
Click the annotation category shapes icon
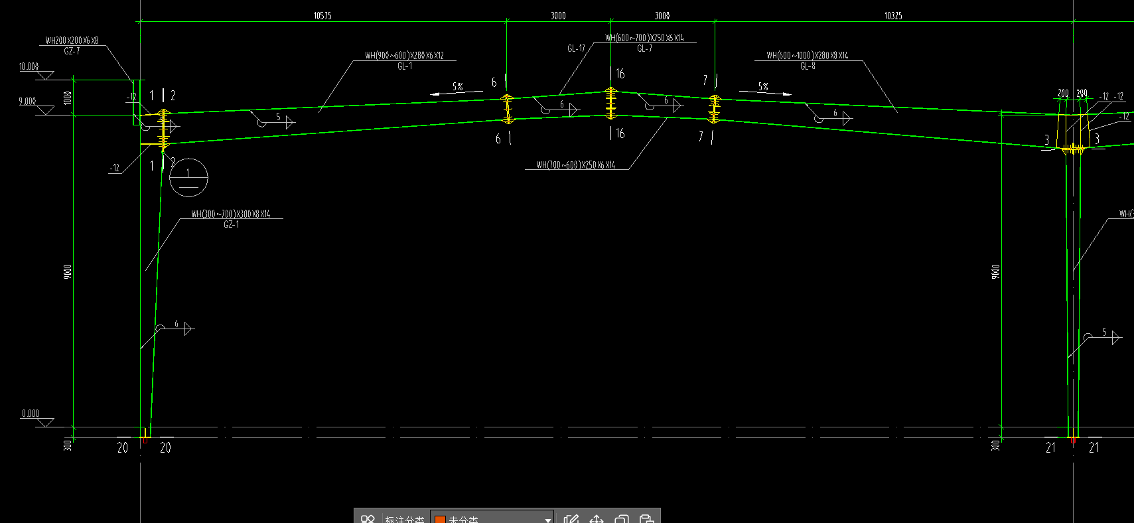368,518
